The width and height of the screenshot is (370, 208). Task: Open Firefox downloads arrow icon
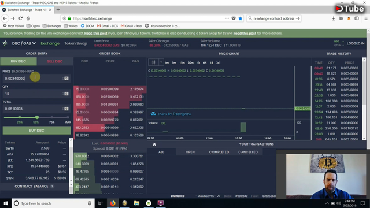[x=334, y=18]
